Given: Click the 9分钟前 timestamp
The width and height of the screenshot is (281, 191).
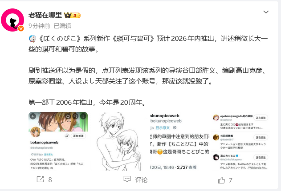Looking at the screenshot, I should tap(39, 26).
